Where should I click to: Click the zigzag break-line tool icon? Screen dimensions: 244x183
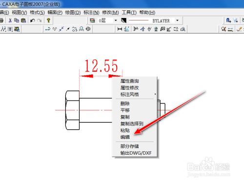61,29
